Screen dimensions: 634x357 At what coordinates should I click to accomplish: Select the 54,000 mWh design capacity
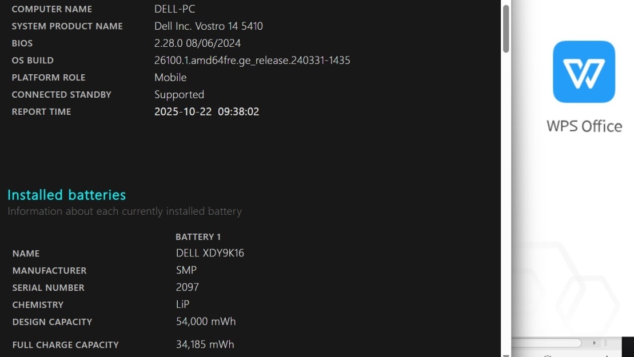pyautogui.click(x=206, y=322)
